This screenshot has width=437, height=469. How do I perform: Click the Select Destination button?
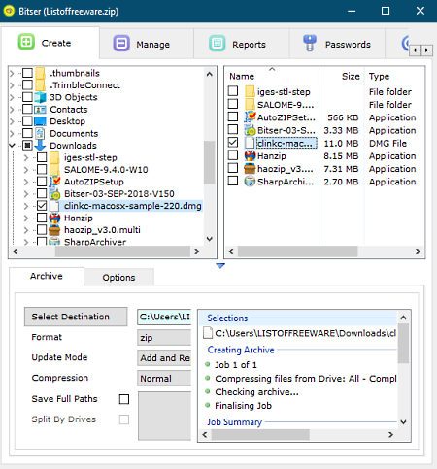(x=76, y=317)
